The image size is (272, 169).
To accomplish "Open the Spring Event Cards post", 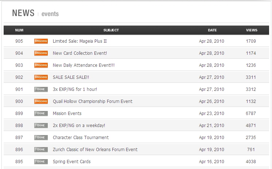I will pos(71,162).
